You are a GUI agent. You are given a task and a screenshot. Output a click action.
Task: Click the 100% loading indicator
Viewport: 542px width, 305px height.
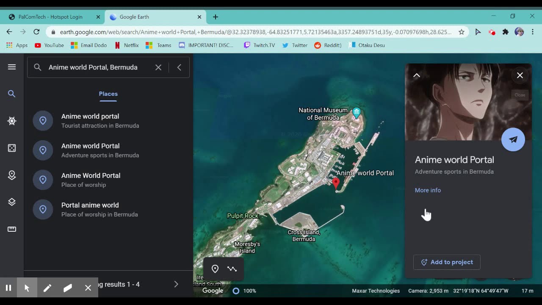click(x=245, y=291)
